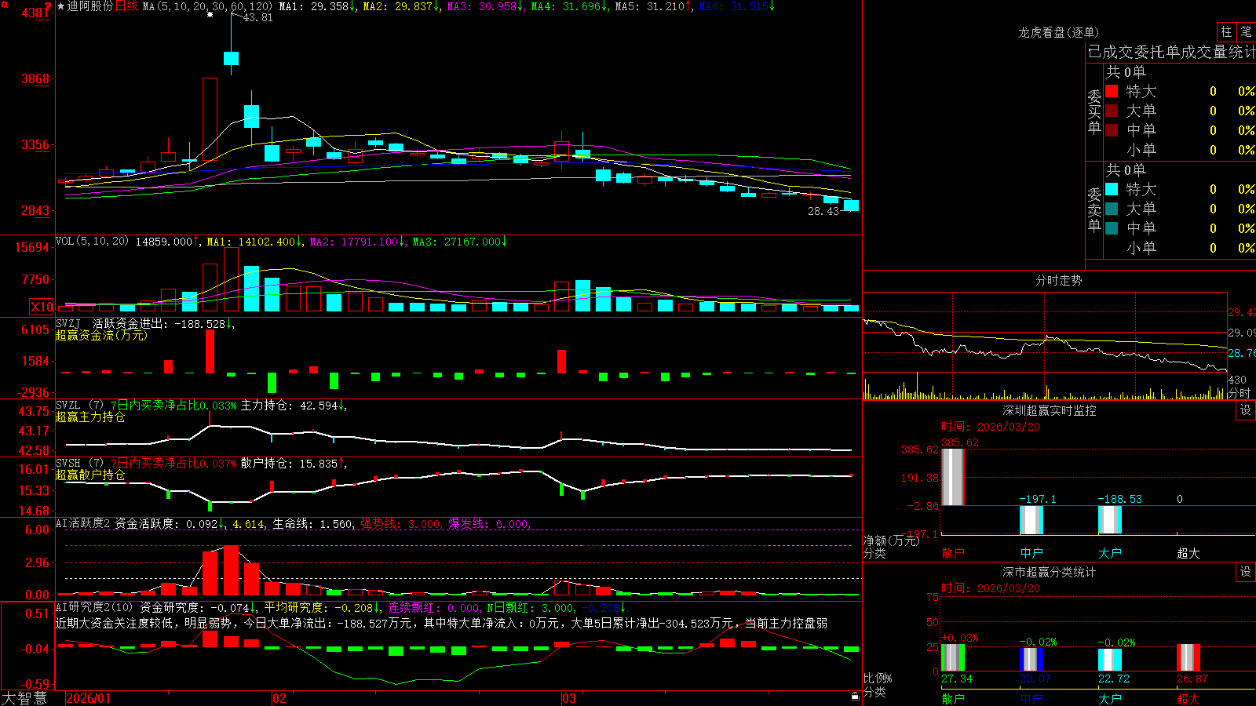Viewport: 1256px width, 706px height.
Task: Click the dark red 大单 buy-order swatch
Action: 1112,111
